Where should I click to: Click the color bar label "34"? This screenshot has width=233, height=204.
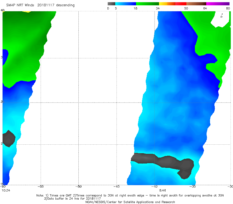click(158, 8)
